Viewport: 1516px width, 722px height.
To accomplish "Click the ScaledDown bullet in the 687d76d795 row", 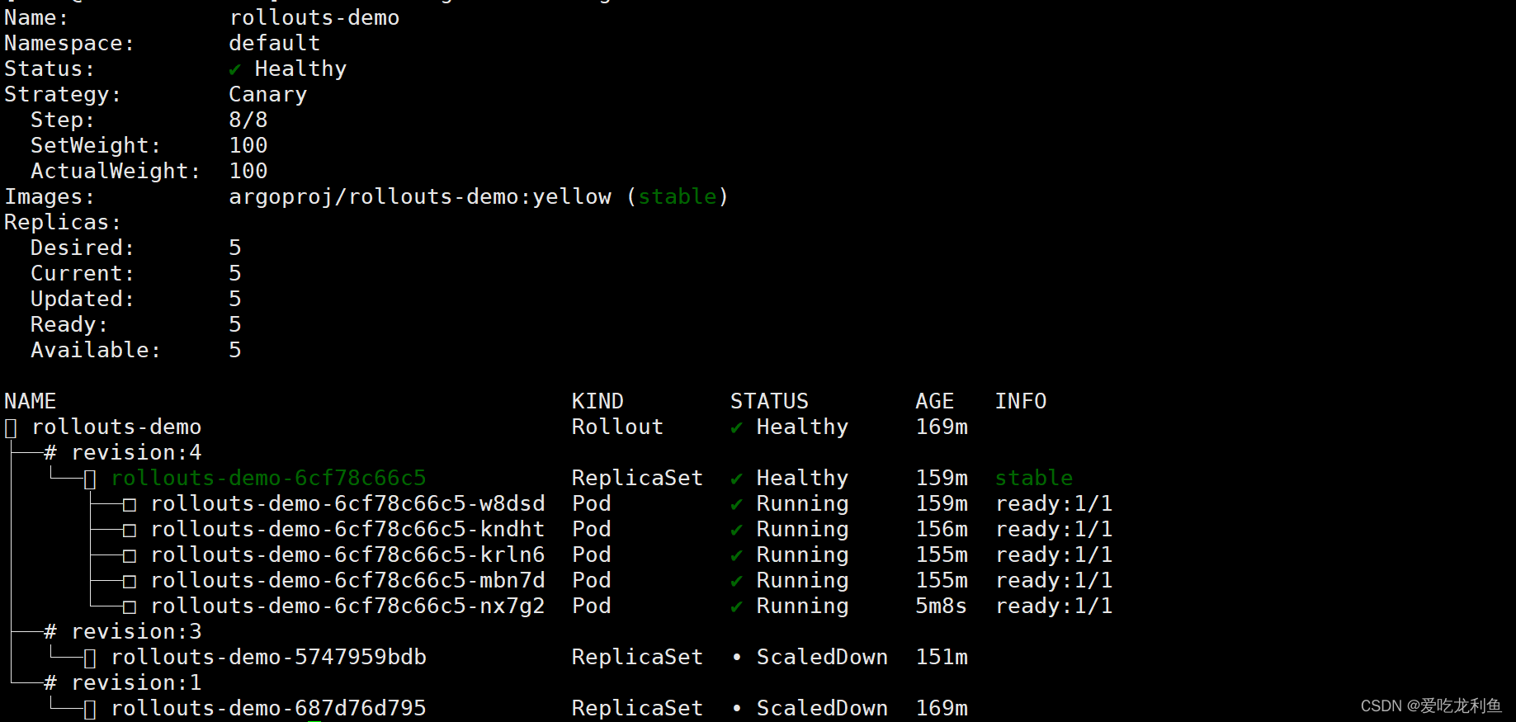I will point(737,709).
